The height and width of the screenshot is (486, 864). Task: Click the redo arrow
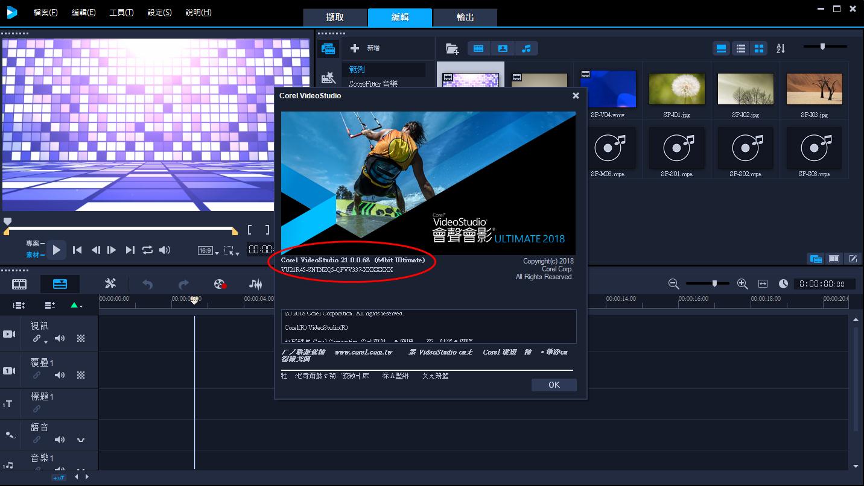[x=183, y=284]
